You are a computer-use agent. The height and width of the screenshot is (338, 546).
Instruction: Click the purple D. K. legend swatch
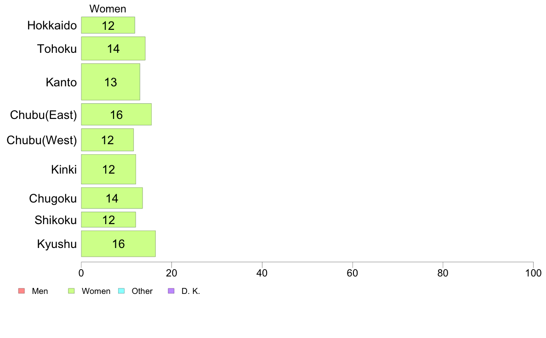pos(171,291)
